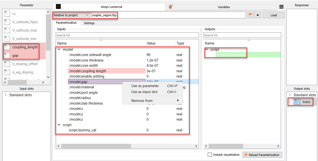This screenshot has height=161, width=318.
Task: Click Name column header in Inputs
Action: [101, 43]
